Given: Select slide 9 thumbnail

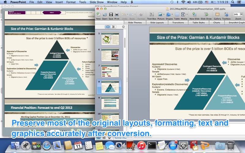Looking at the screenshot, I should (x=110, y=103).
